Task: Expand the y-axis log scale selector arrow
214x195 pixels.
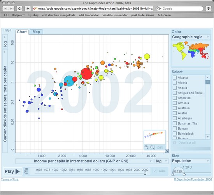Action: (5, 37)
